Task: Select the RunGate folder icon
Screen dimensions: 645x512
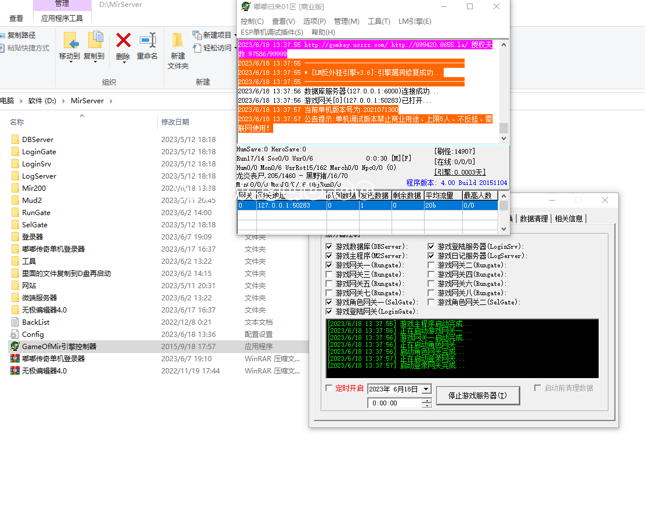Action: (x=15, y=213)
